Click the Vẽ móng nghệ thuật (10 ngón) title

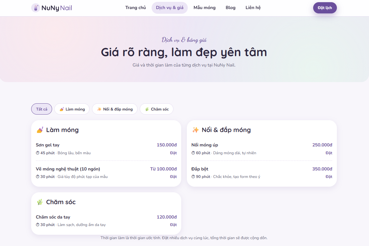coord(68,169)
